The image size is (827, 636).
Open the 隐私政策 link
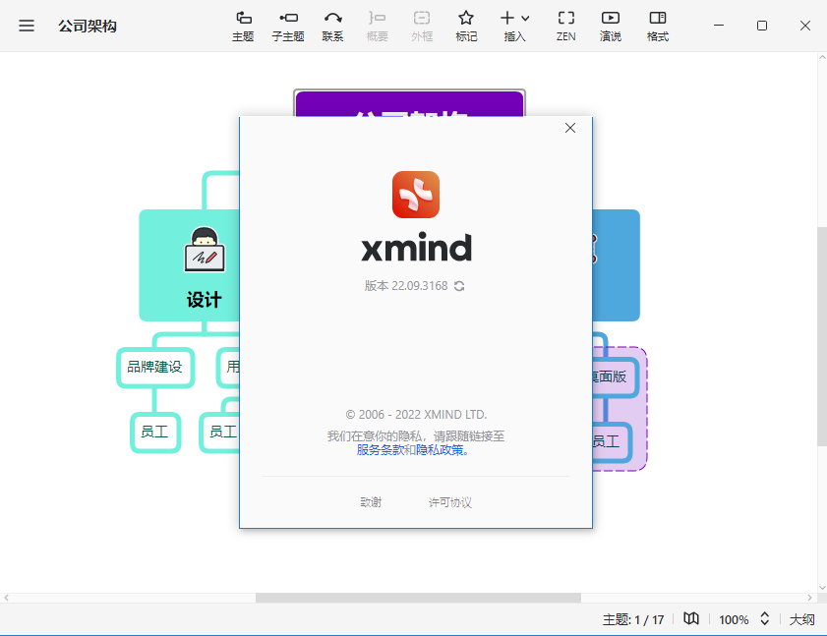440,450
